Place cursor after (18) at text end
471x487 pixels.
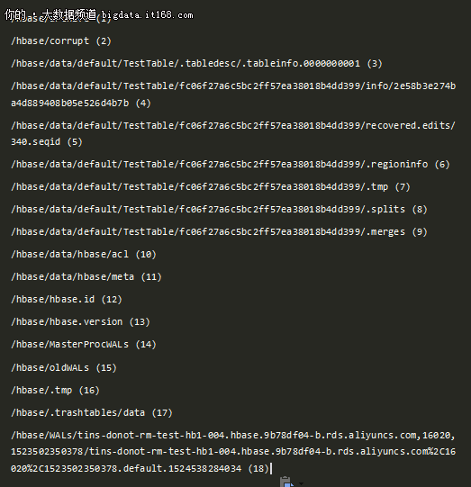coord(270,468)
